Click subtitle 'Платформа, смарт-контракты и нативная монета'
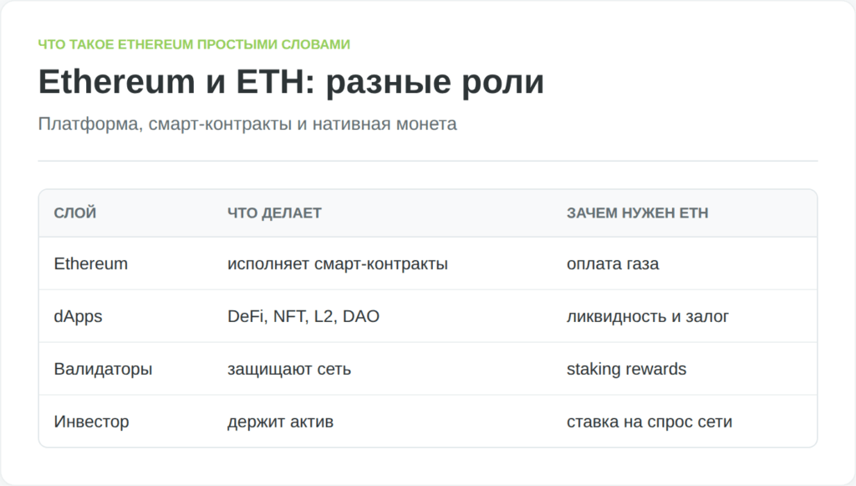856x486 pixels. click(x=247, y=124)
